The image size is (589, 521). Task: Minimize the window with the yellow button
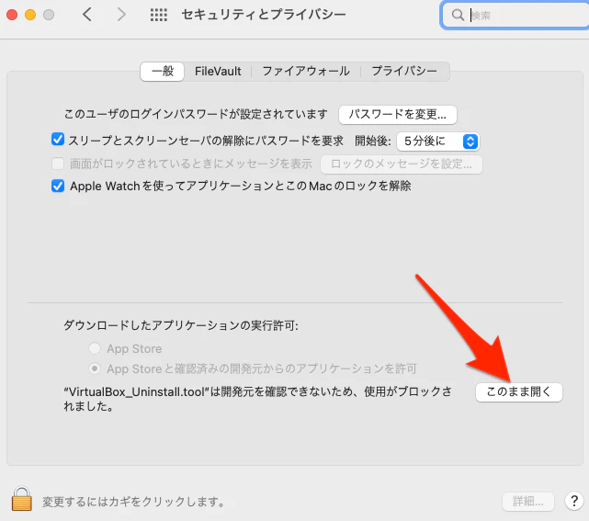30,15
